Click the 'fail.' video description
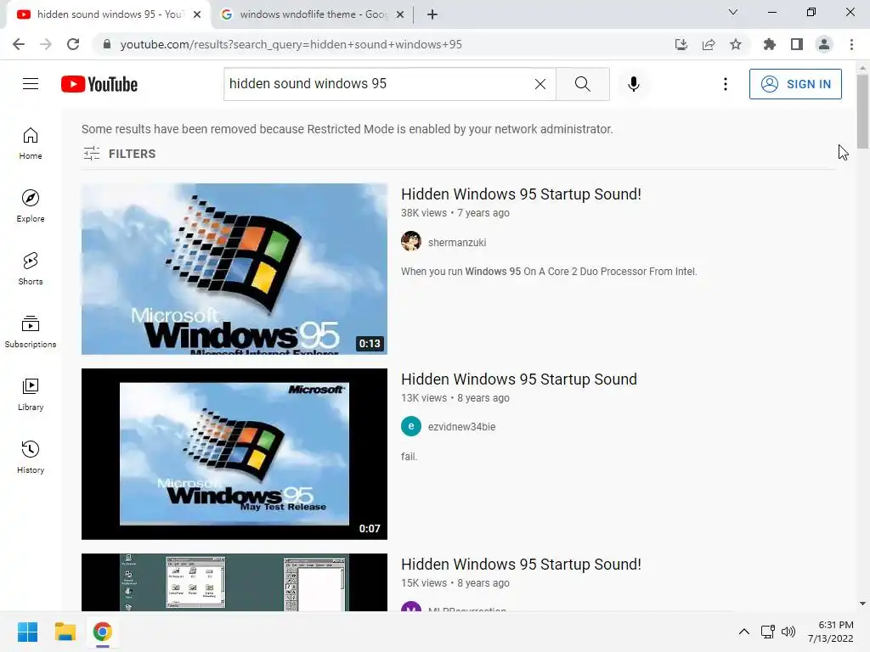870x652 pixels. pyautogui.click(x=409, y=457)
